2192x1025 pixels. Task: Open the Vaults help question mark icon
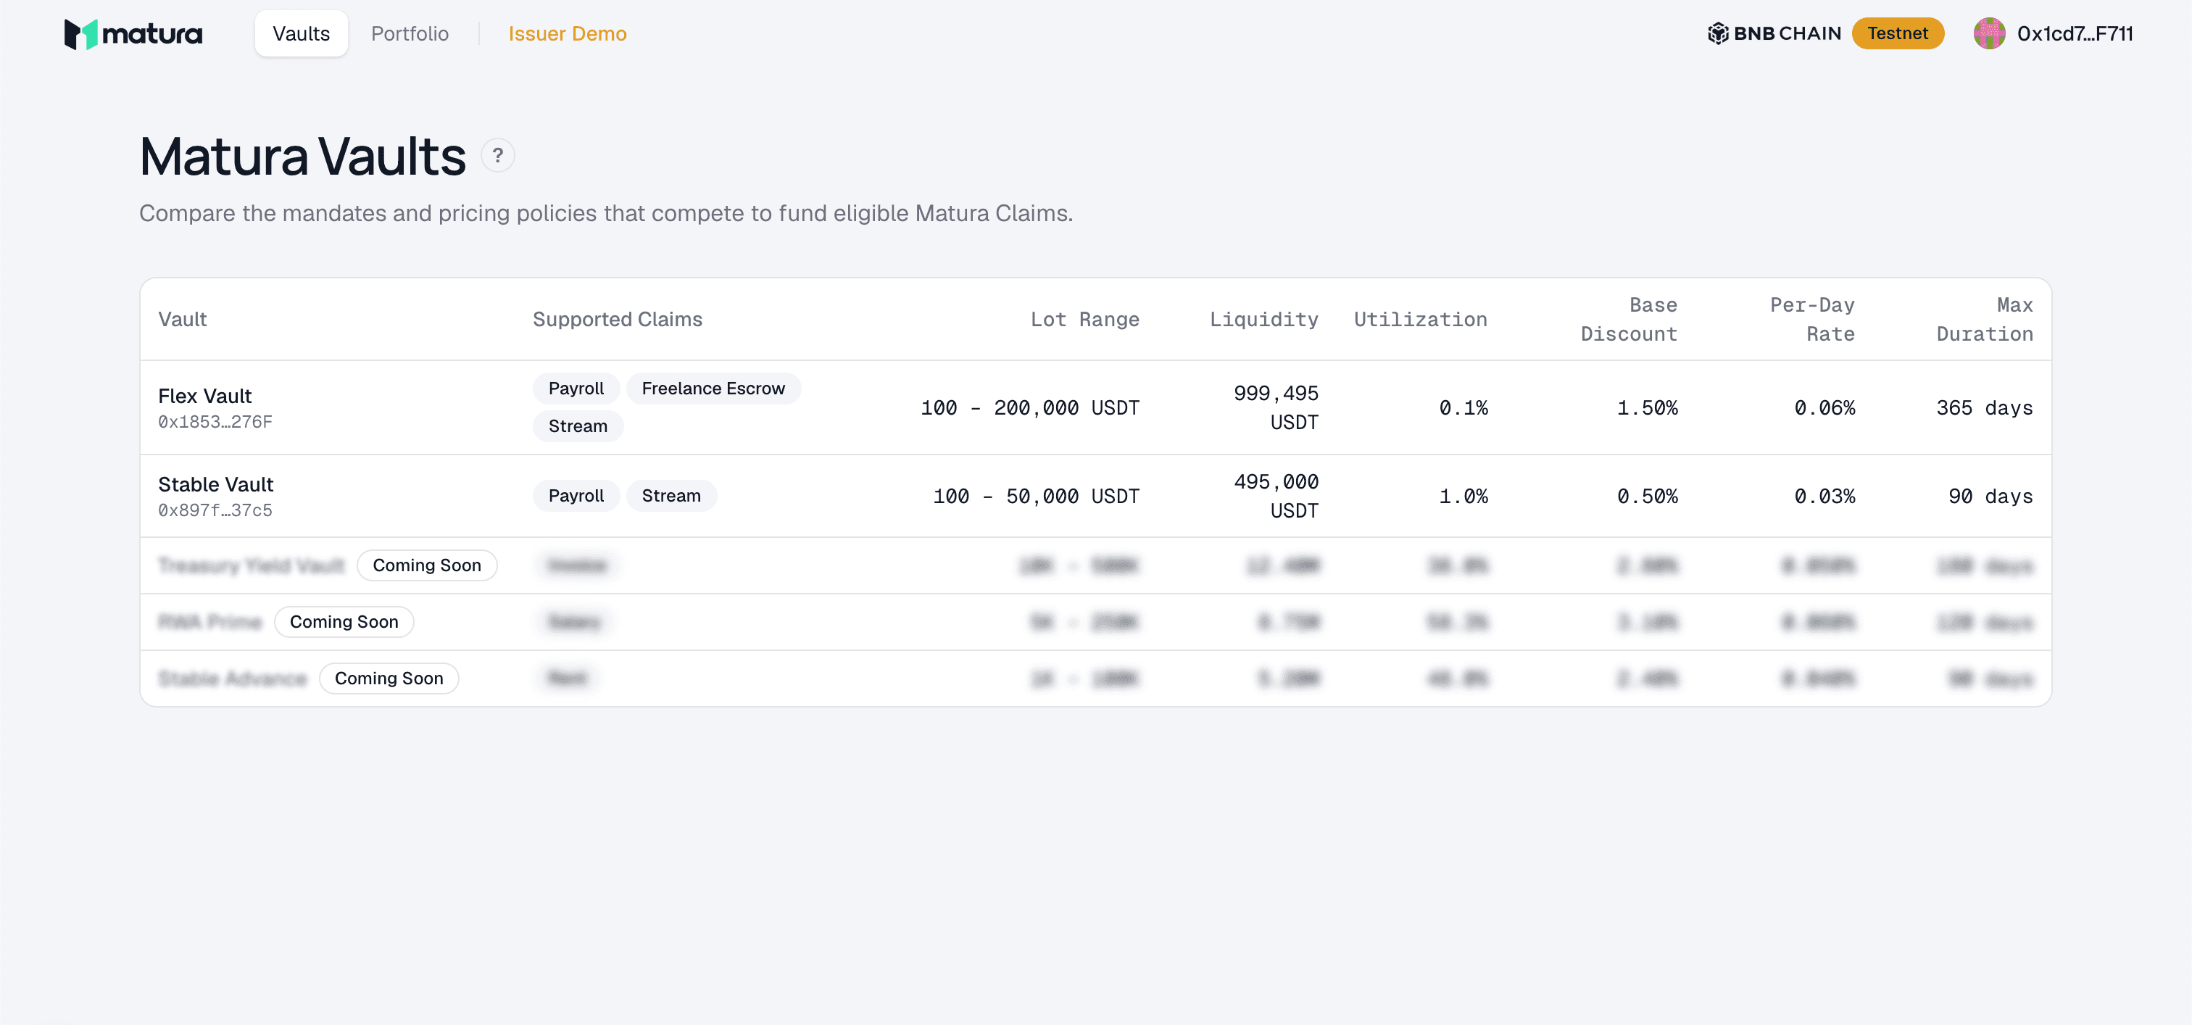[498, 156]
